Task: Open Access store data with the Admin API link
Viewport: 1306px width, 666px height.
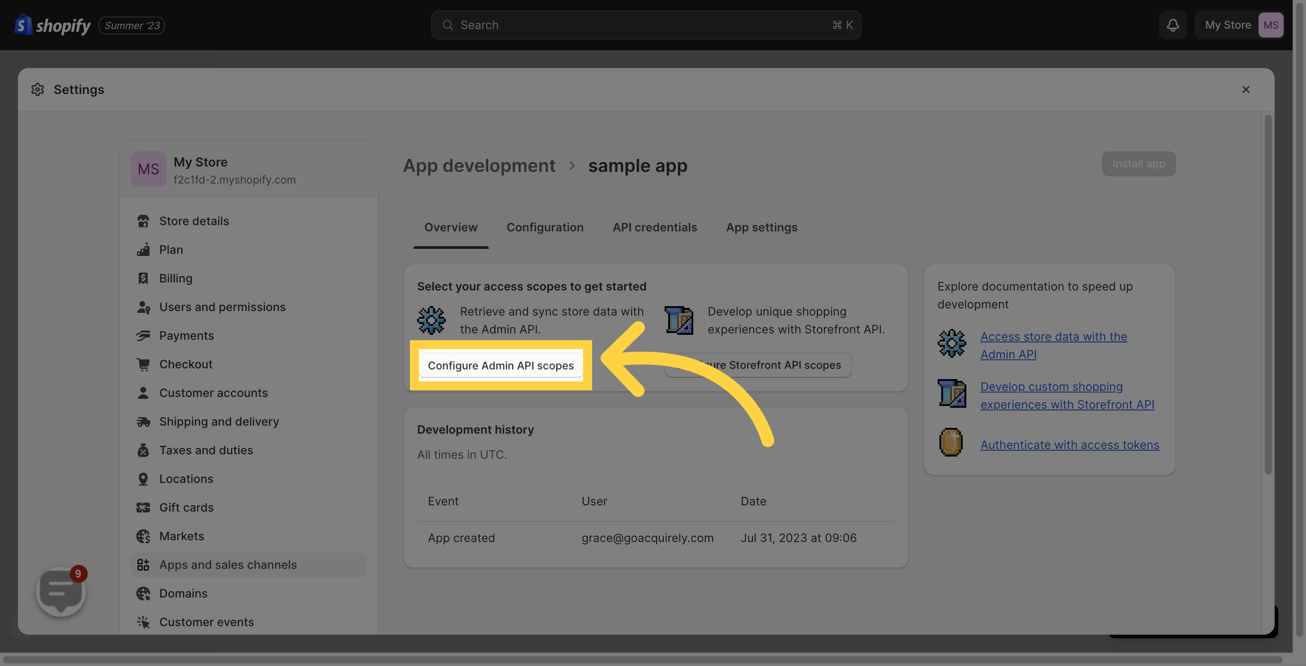Action: (x=1054, y=345)
